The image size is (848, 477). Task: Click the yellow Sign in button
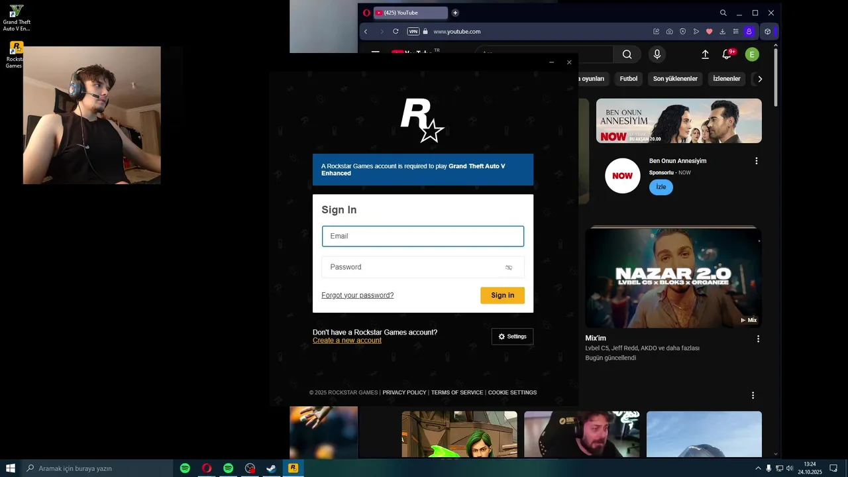point(502,295)
